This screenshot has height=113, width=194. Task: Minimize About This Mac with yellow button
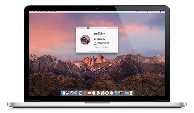point(79,28)
